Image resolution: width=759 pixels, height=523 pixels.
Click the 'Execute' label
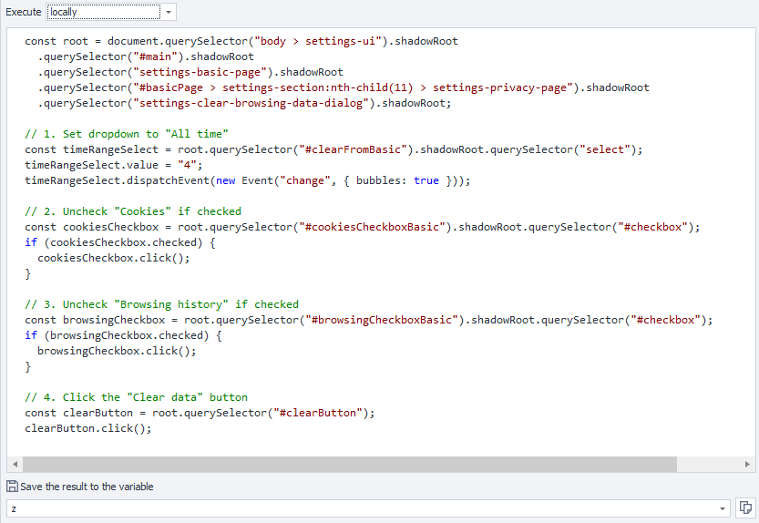24,12
